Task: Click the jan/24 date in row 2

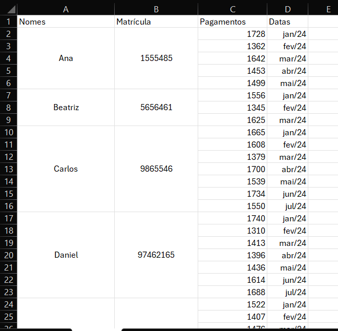Action: click(x=288, y=34)
